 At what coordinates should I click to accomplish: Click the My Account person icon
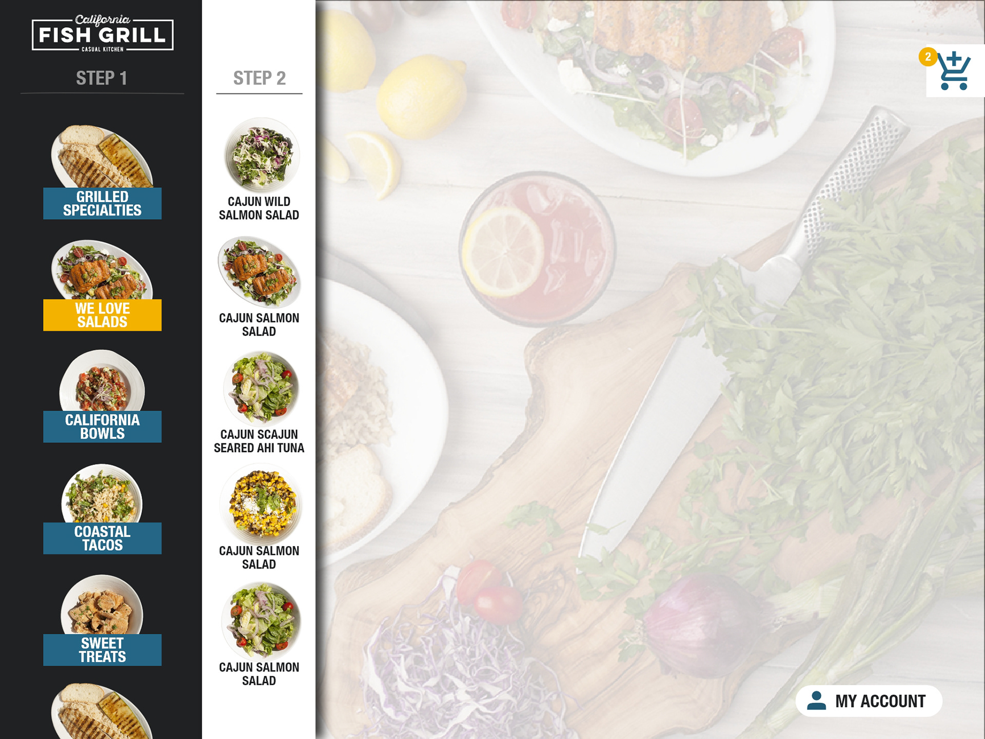[x=816, y=701]
